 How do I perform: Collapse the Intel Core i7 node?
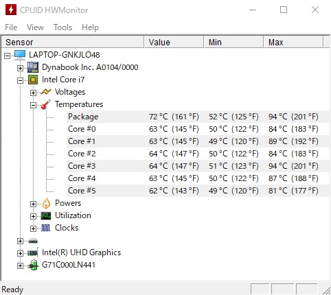point(20,80)
